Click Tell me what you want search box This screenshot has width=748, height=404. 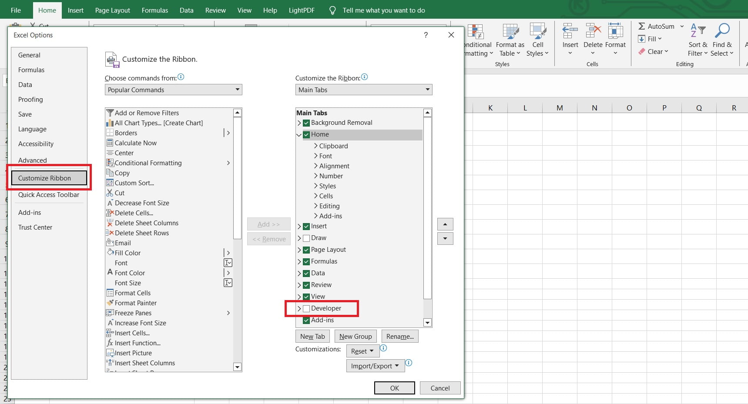[383, 10]
